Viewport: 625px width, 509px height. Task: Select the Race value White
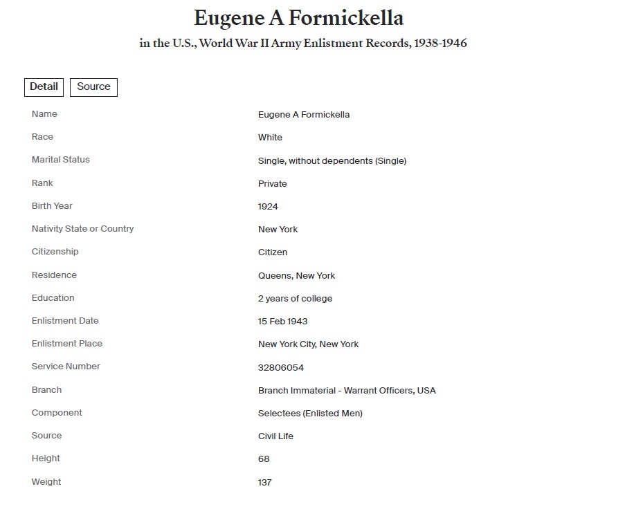[270, 138]
